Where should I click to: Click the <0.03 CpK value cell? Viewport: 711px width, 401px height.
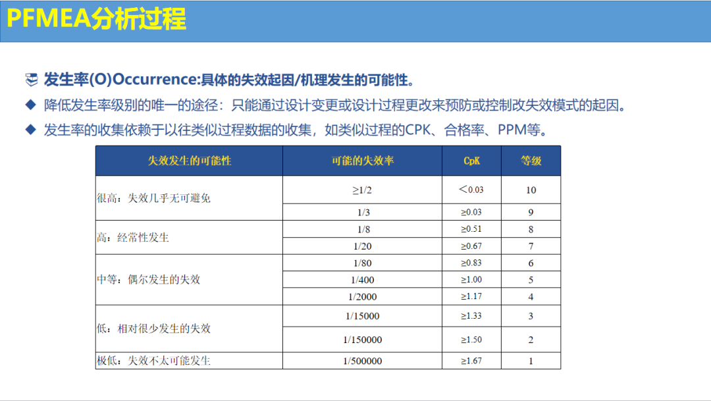[x=471, y=190]
